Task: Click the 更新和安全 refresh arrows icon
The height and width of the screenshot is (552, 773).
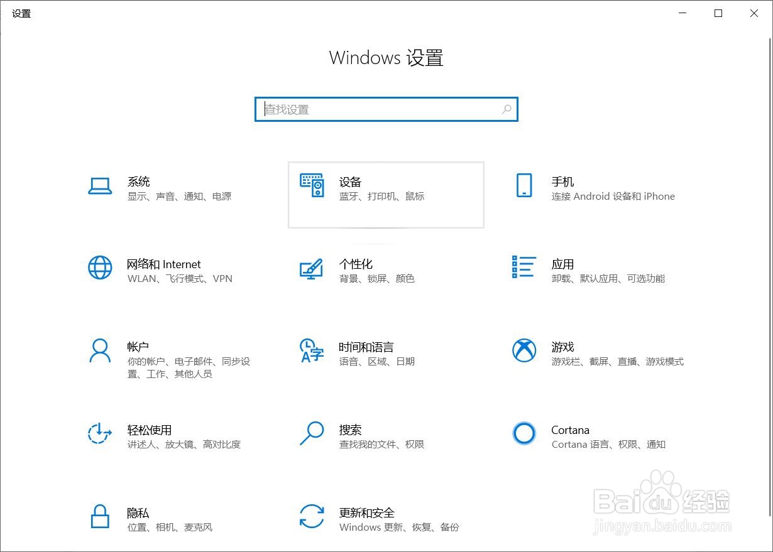Action: click(312, 516)
